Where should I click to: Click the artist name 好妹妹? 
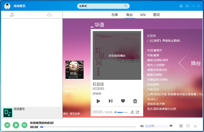tap(97, 94)
